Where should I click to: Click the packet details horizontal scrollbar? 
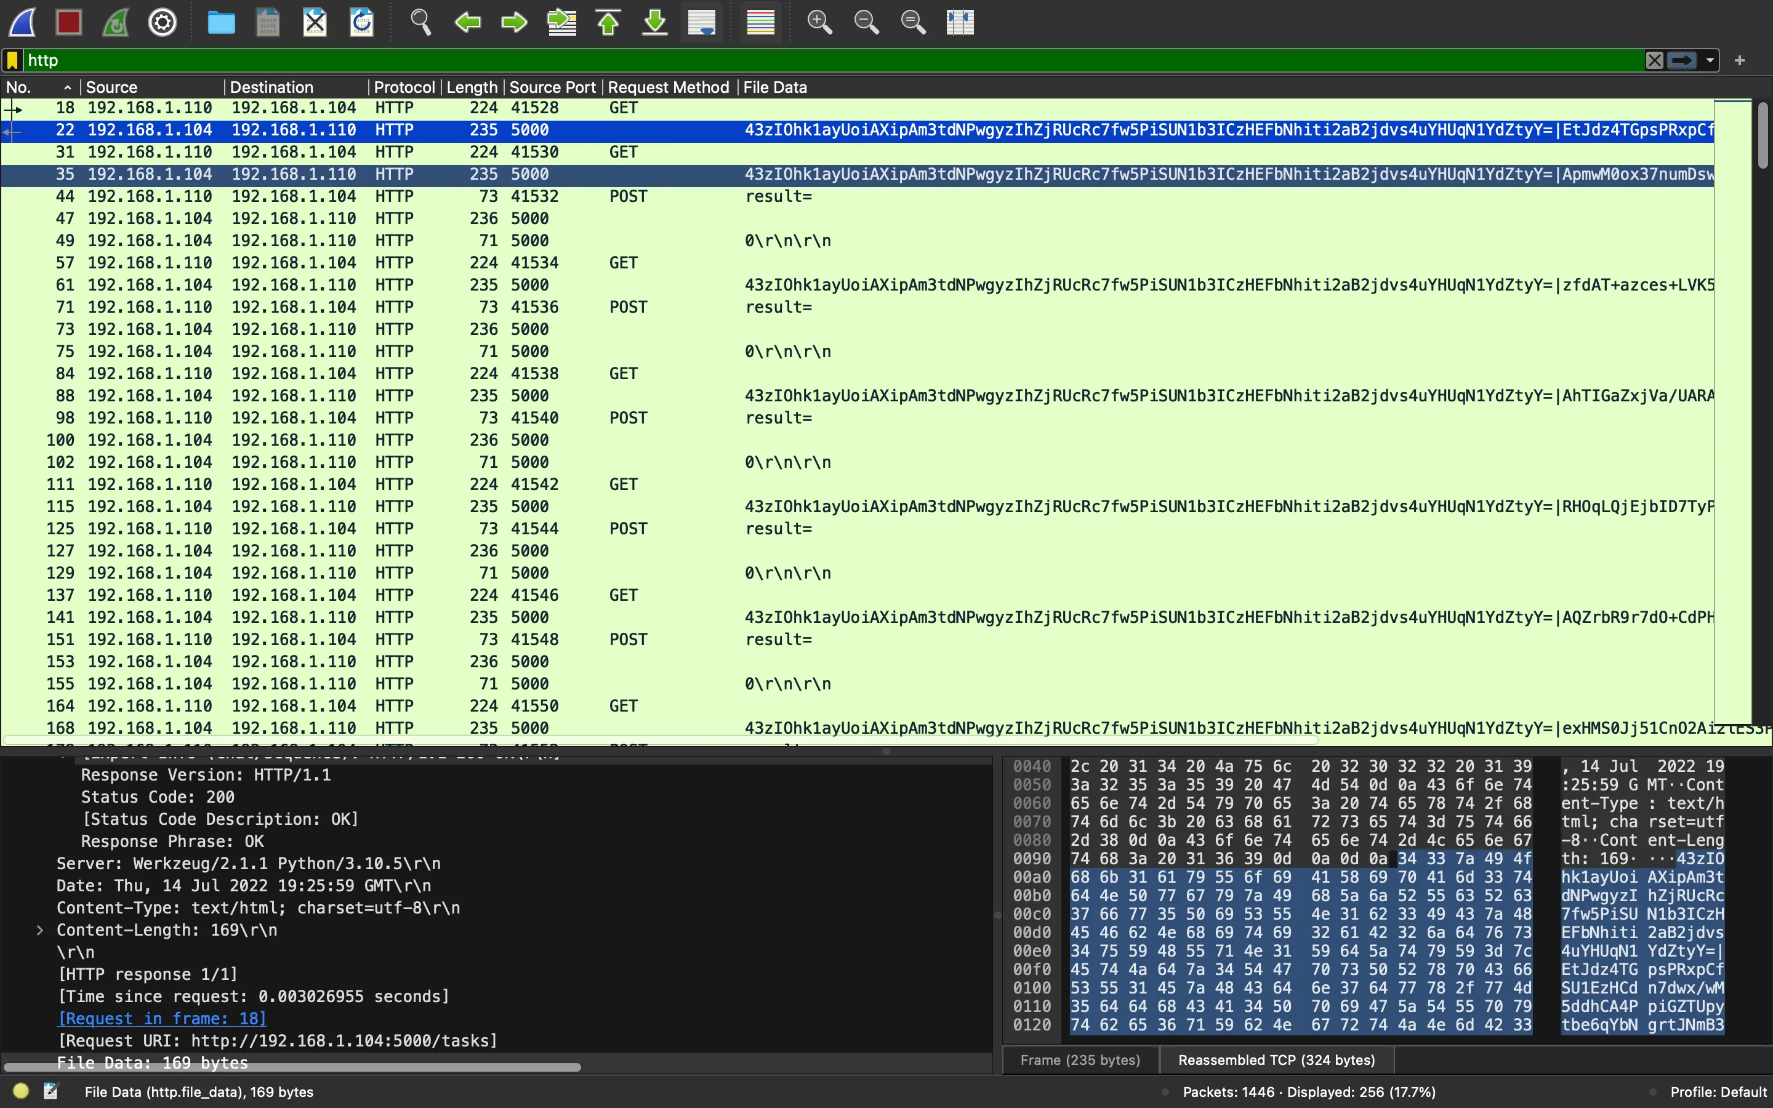[293, 1067]
